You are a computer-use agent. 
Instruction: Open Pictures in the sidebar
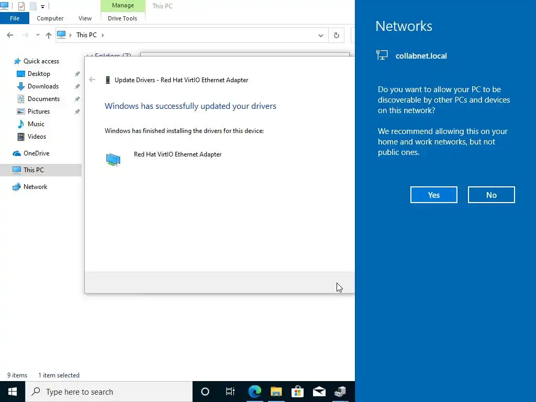click(39, 111)
